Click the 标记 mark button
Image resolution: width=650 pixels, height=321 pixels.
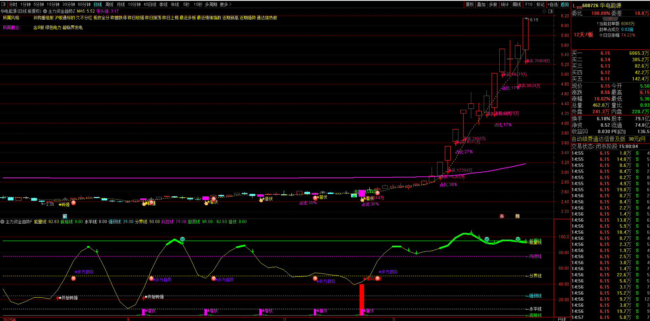pos(540,4)
